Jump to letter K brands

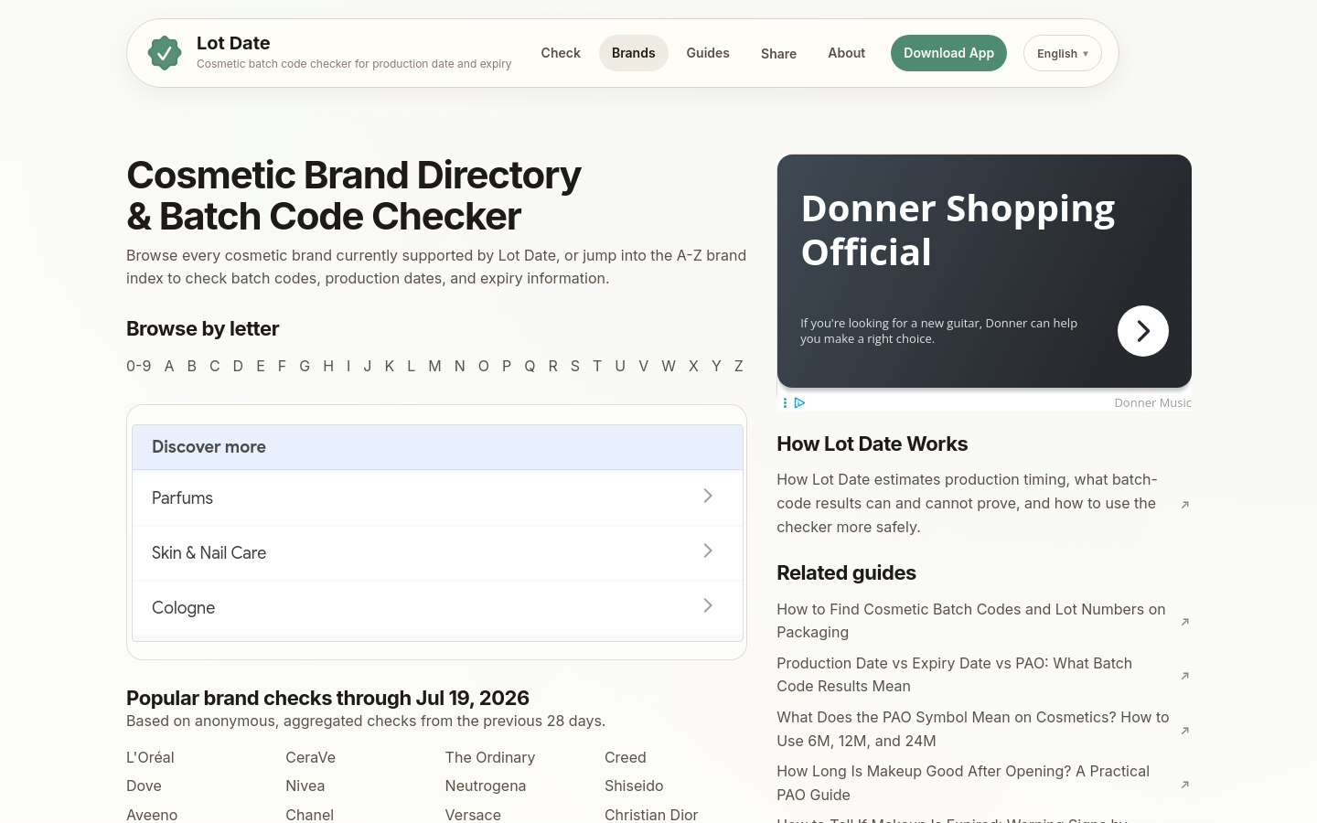(x=390, y=366)
